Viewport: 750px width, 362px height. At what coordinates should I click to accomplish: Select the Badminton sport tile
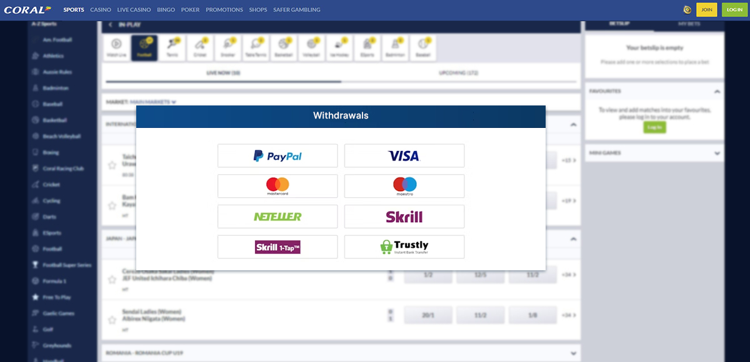(x=395, y=48)
